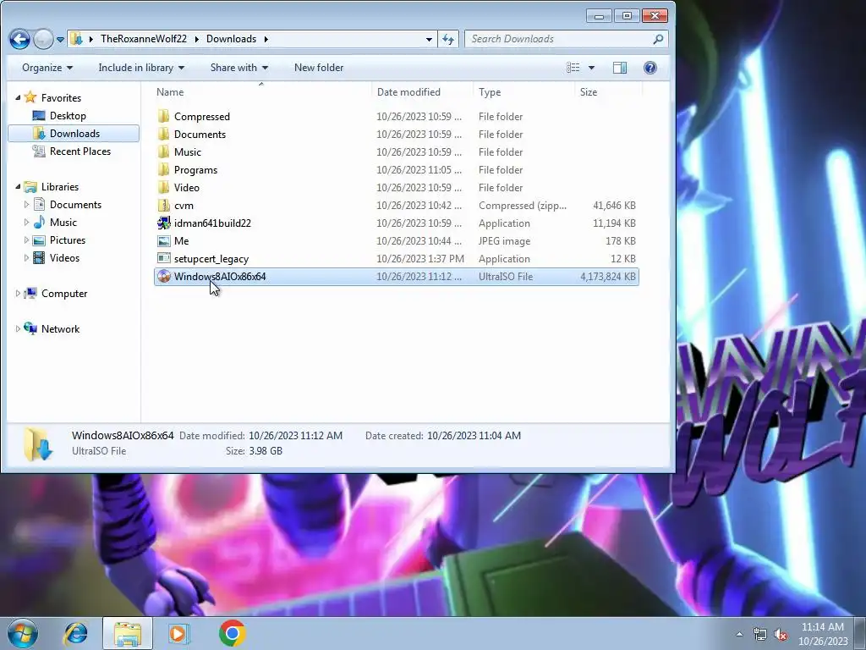The image size is (866, 650).
Task: Click the muted volume tray icon
Action: click(781, 634)
